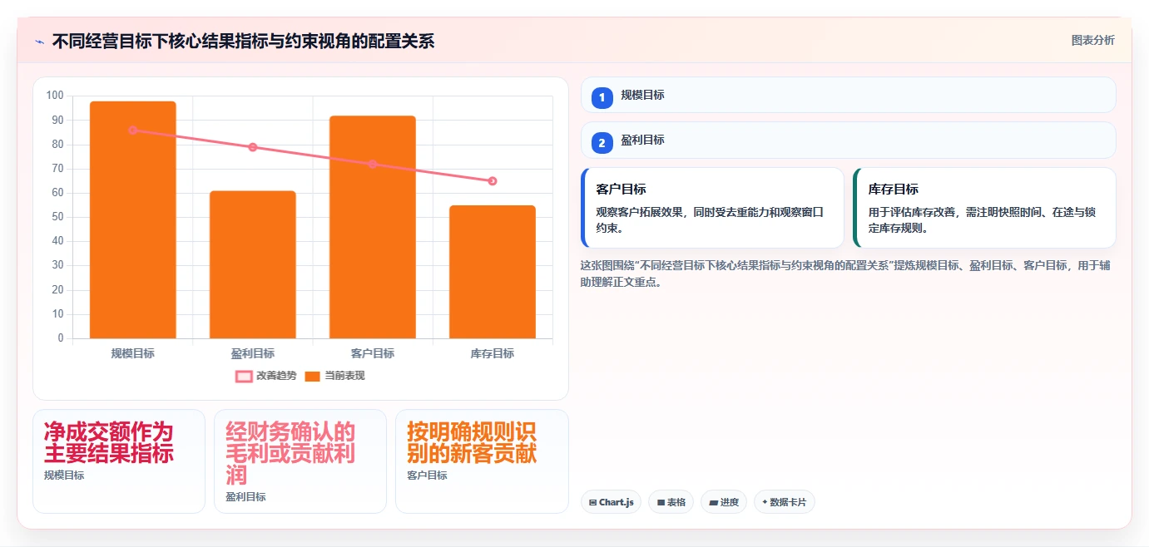Viewport: 1149px width, 547px height.
Task: Click the y-axis value 100
Action: [55, 96]
